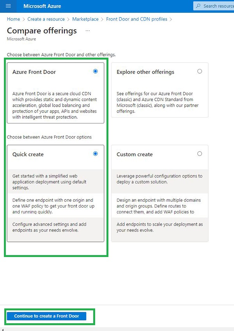
Task: Click the Explore other offerings card heading
Action: coord(145,72)
